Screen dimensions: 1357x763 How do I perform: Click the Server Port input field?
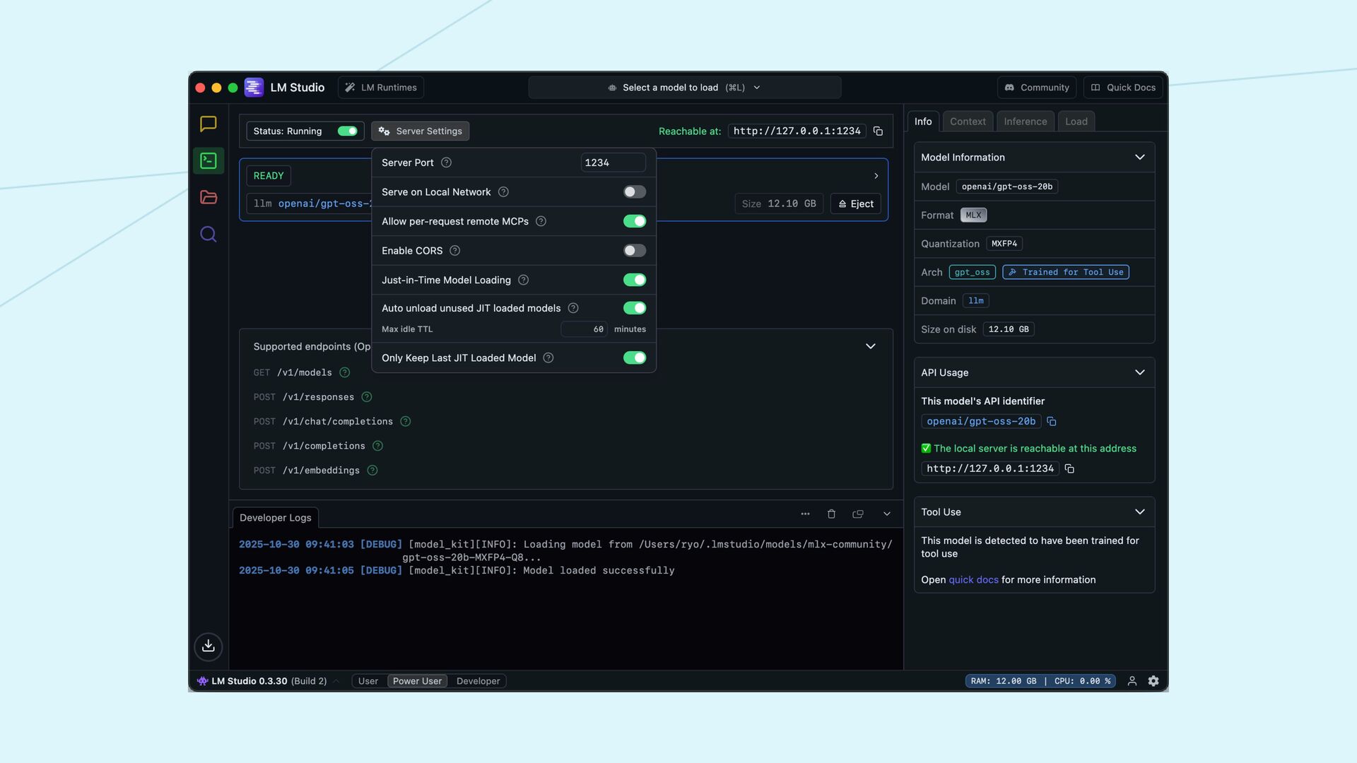[x=612, y=162]
